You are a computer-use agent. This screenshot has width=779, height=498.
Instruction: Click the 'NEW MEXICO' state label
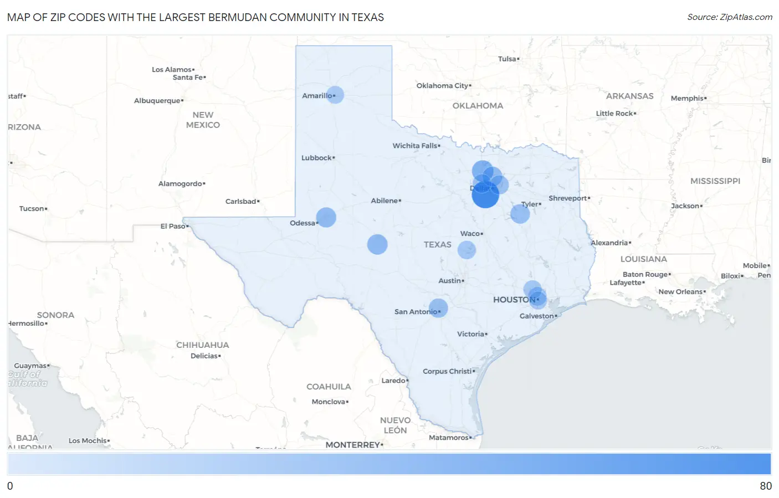(203, 120)
